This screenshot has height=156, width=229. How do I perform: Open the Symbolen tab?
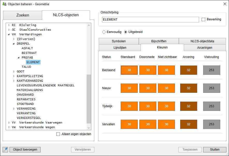click(x=119, y=41)
